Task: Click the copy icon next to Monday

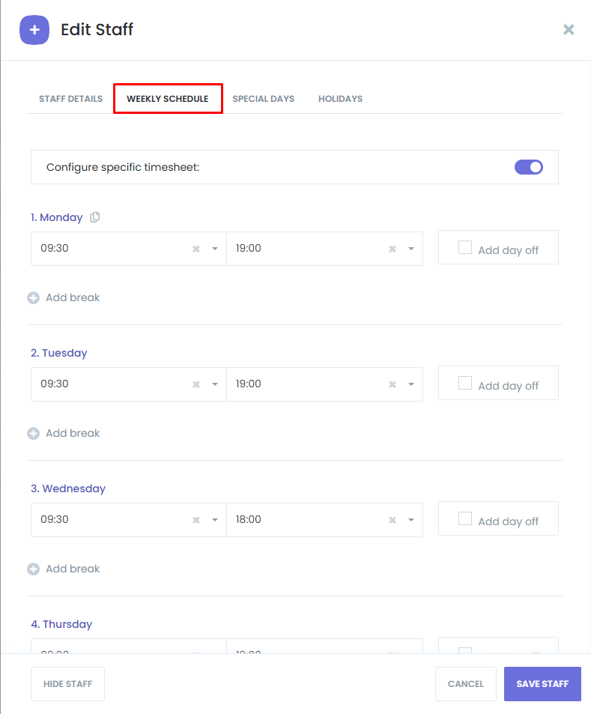Action: point(95,217)
